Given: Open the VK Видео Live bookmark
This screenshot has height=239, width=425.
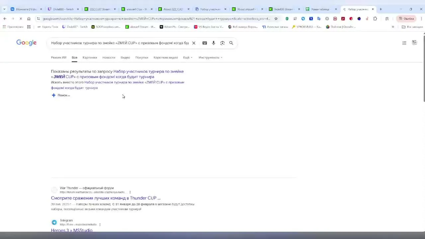Looking at the screenshot, I should pyautogui.click(x=209, y=27).
